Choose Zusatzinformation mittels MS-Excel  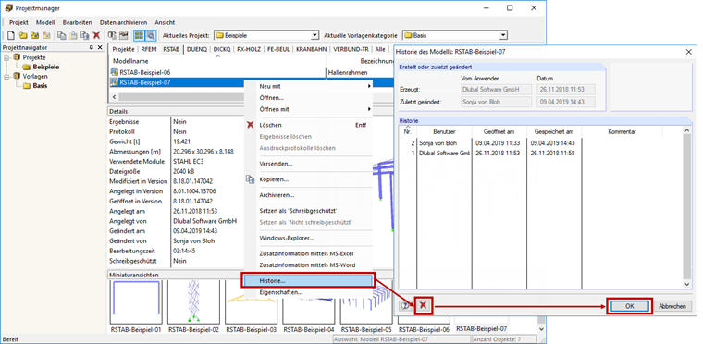tap(308, 253)
